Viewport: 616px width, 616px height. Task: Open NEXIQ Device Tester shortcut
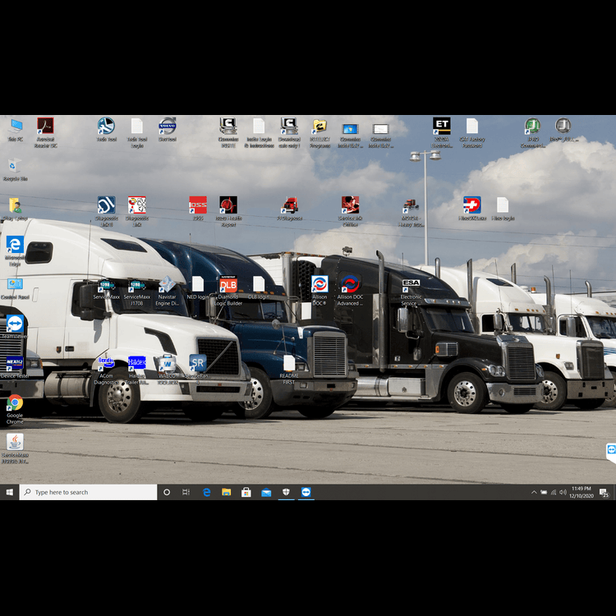pos(15,367)
